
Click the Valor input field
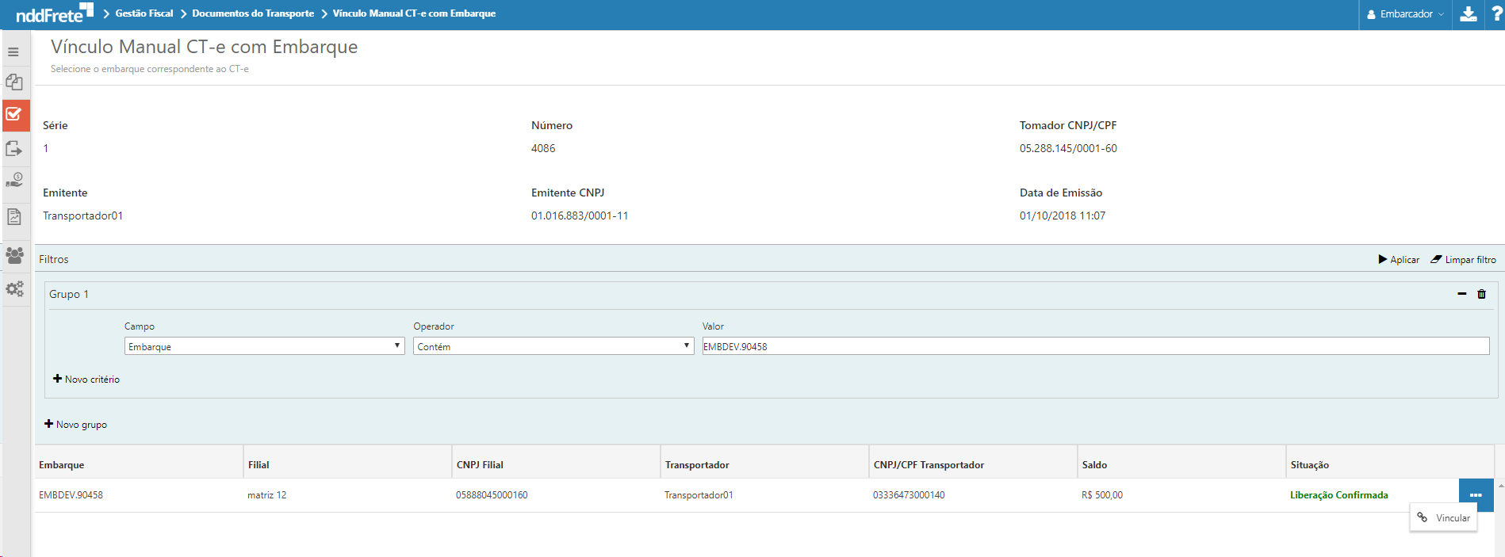tap(1094, 346)
